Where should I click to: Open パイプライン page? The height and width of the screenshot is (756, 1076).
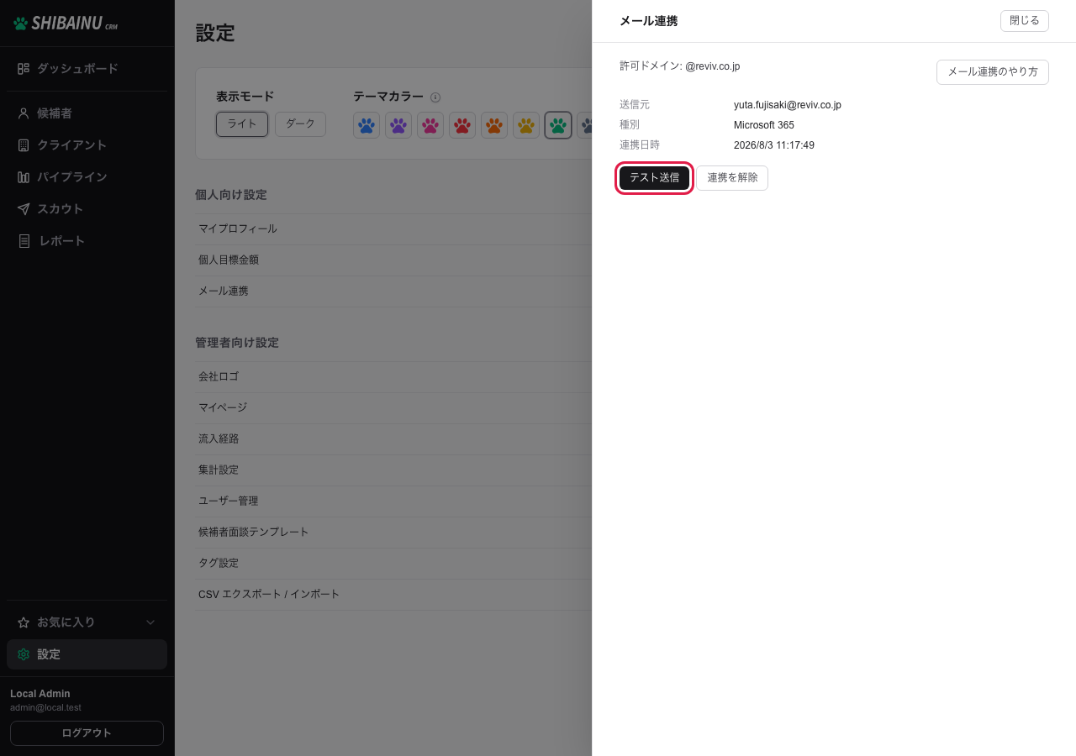[x=87, y=177]
